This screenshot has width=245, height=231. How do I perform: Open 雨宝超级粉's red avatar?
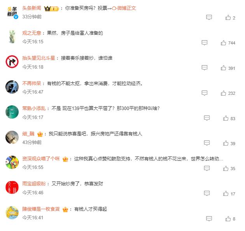[x=12, y=187]
